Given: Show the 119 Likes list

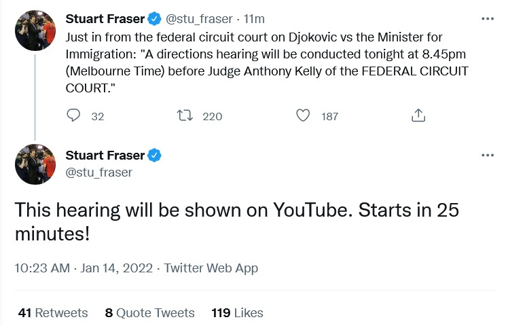Looking at the screenshot, I should [x=237, y=313].
